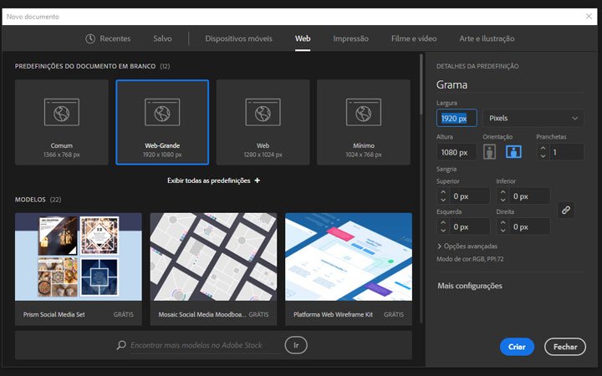Decrease Direita bleed with down arrow
Viewport: 602px width, 376px height.
pos(503,231)
